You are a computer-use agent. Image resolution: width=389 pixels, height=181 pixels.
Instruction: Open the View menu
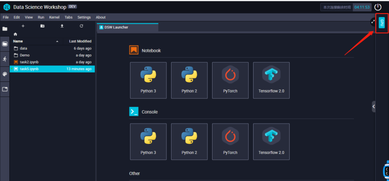click(x=29, y=17)
